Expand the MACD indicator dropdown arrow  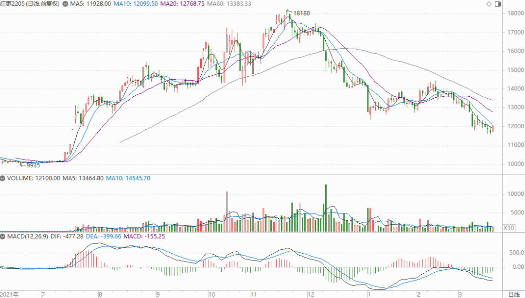coord(3,236)
